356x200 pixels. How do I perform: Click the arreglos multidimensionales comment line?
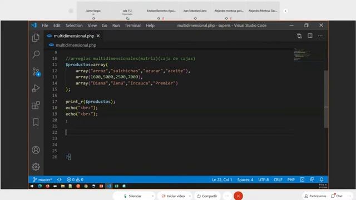(130, 58)
